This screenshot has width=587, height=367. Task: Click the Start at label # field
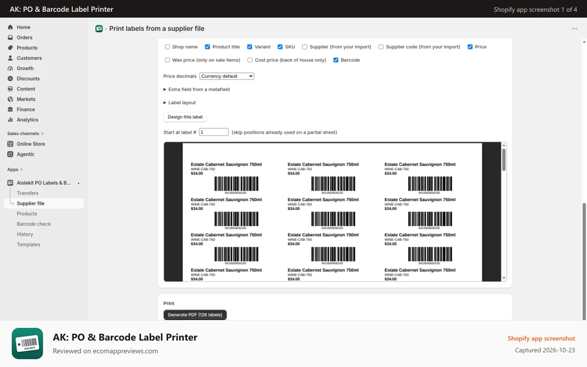[x=214, y=132]
